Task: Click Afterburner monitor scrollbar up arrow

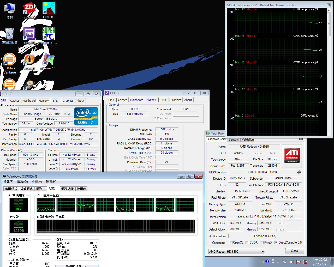Action: 329,10
